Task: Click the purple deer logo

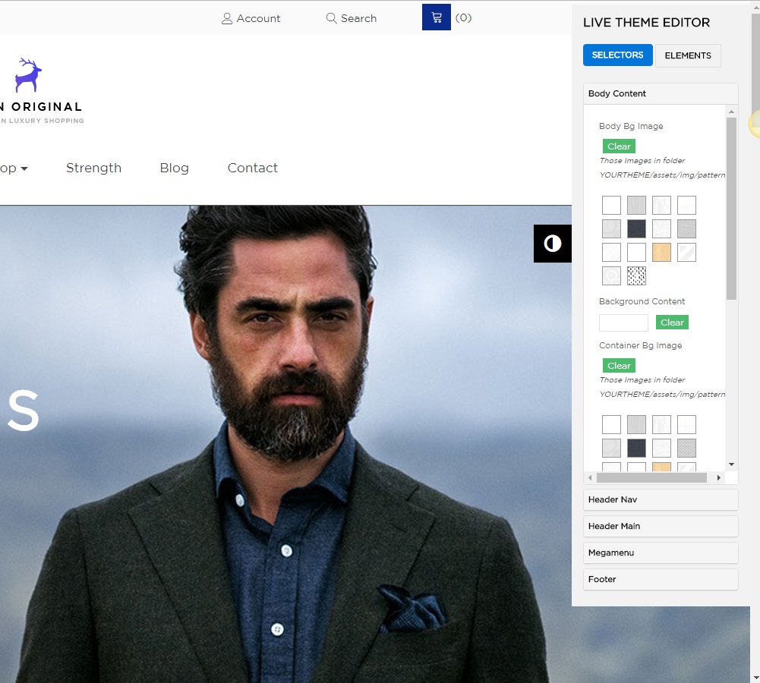Action: point(28,75)
